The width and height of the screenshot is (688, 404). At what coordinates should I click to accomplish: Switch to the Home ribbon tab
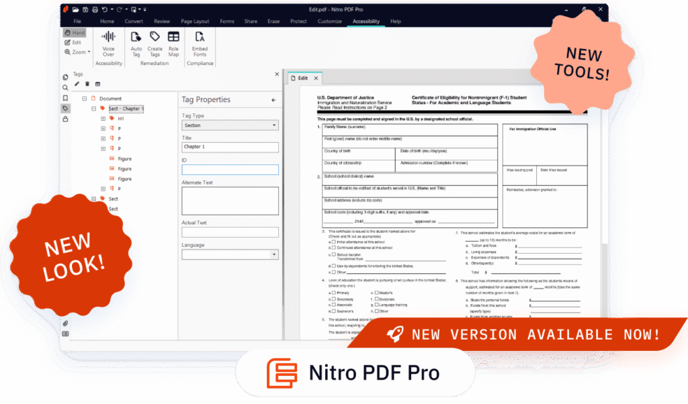tap(107, 21)
